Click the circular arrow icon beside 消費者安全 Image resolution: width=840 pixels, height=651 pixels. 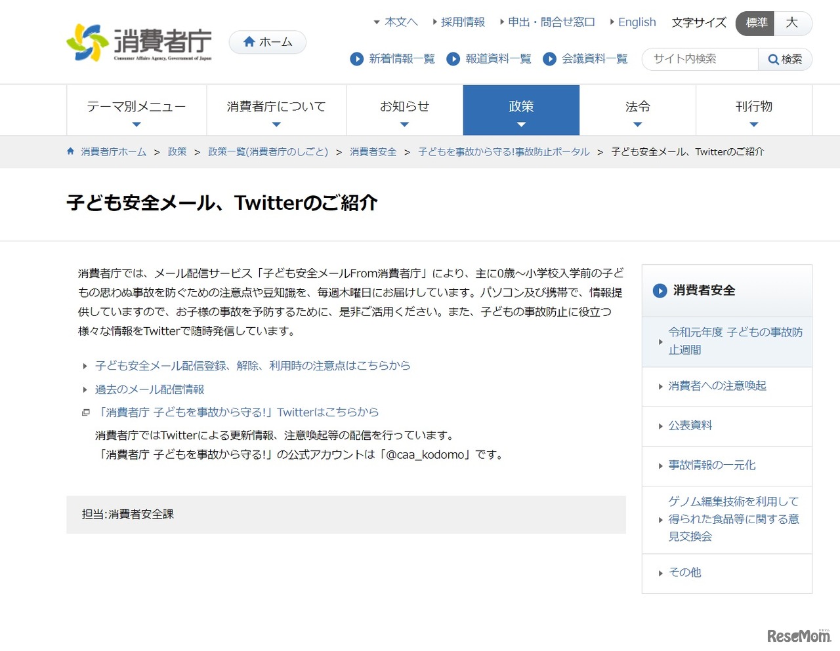659,290
